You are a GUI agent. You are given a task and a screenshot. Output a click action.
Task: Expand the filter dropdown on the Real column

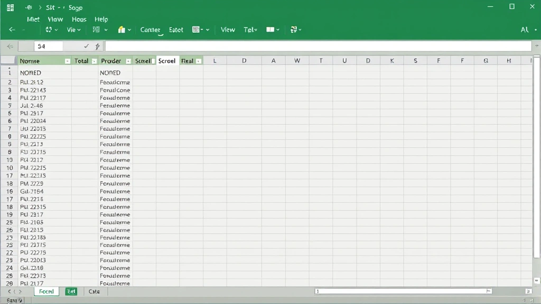tap(198, 60)
